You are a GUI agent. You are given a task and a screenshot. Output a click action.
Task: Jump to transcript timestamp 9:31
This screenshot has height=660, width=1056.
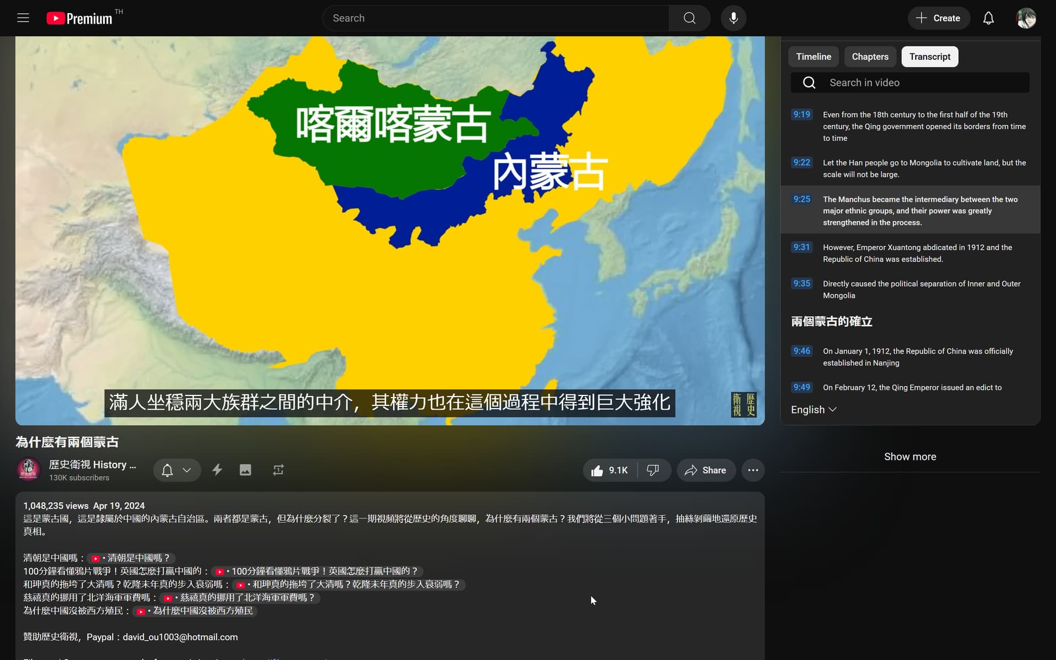pos(801,248)
